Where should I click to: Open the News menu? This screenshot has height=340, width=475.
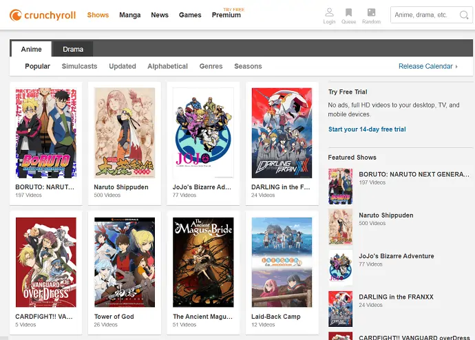[160, 15]
